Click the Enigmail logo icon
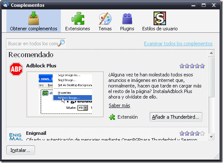 (x=16, y=137)
